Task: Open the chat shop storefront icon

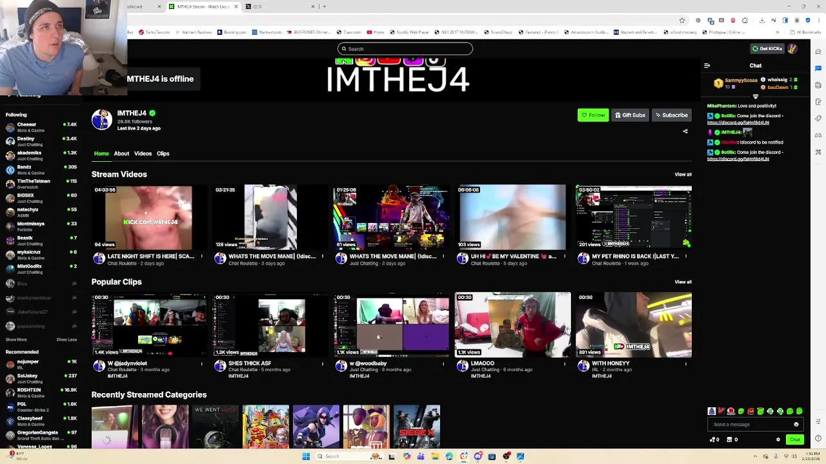Action: (730, 440)
